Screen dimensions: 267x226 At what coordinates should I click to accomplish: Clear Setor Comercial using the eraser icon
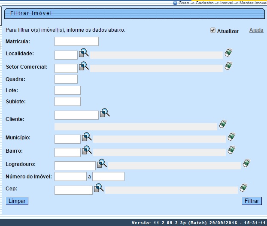[229, 66]
